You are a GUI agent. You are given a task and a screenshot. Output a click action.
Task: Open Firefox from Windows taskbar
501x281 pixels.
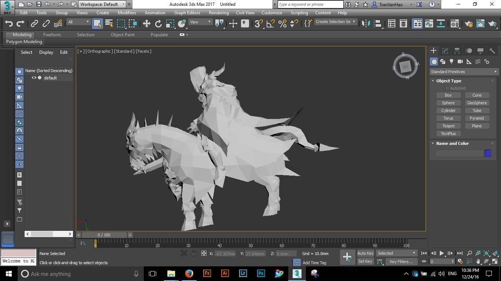pyautogui.click(x=189, y=273)
